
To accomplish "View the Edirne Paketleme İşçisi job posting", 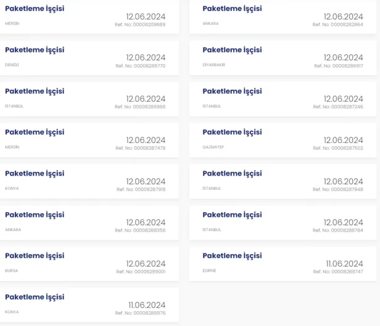I will click(232, 256).
